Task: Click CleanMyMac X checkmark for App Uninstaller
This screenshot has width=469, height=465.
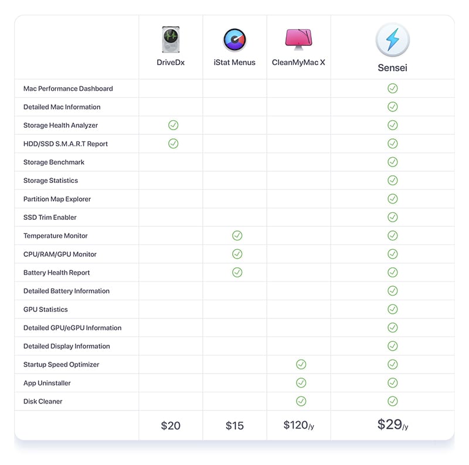Action: point(301,383)
